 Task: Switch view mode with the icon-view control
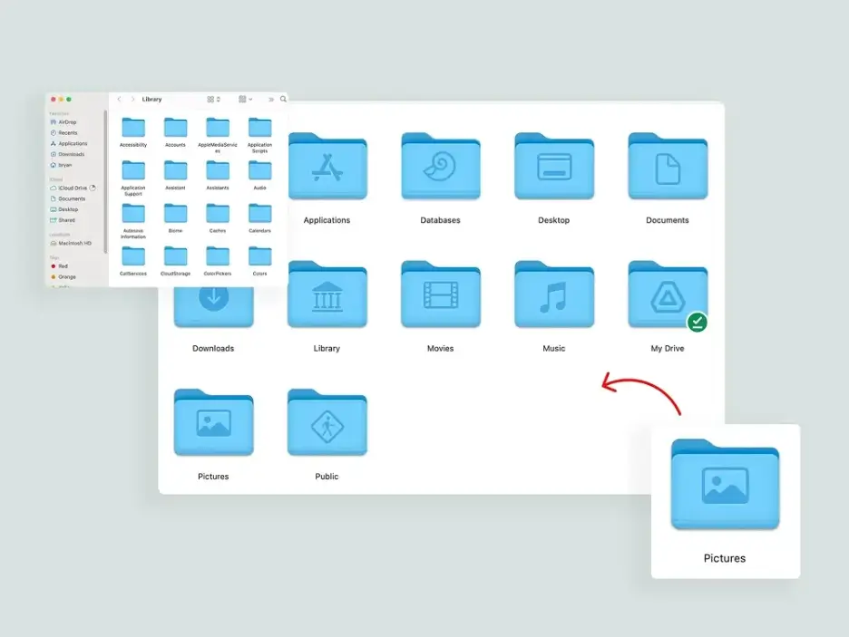pos(213,100)
